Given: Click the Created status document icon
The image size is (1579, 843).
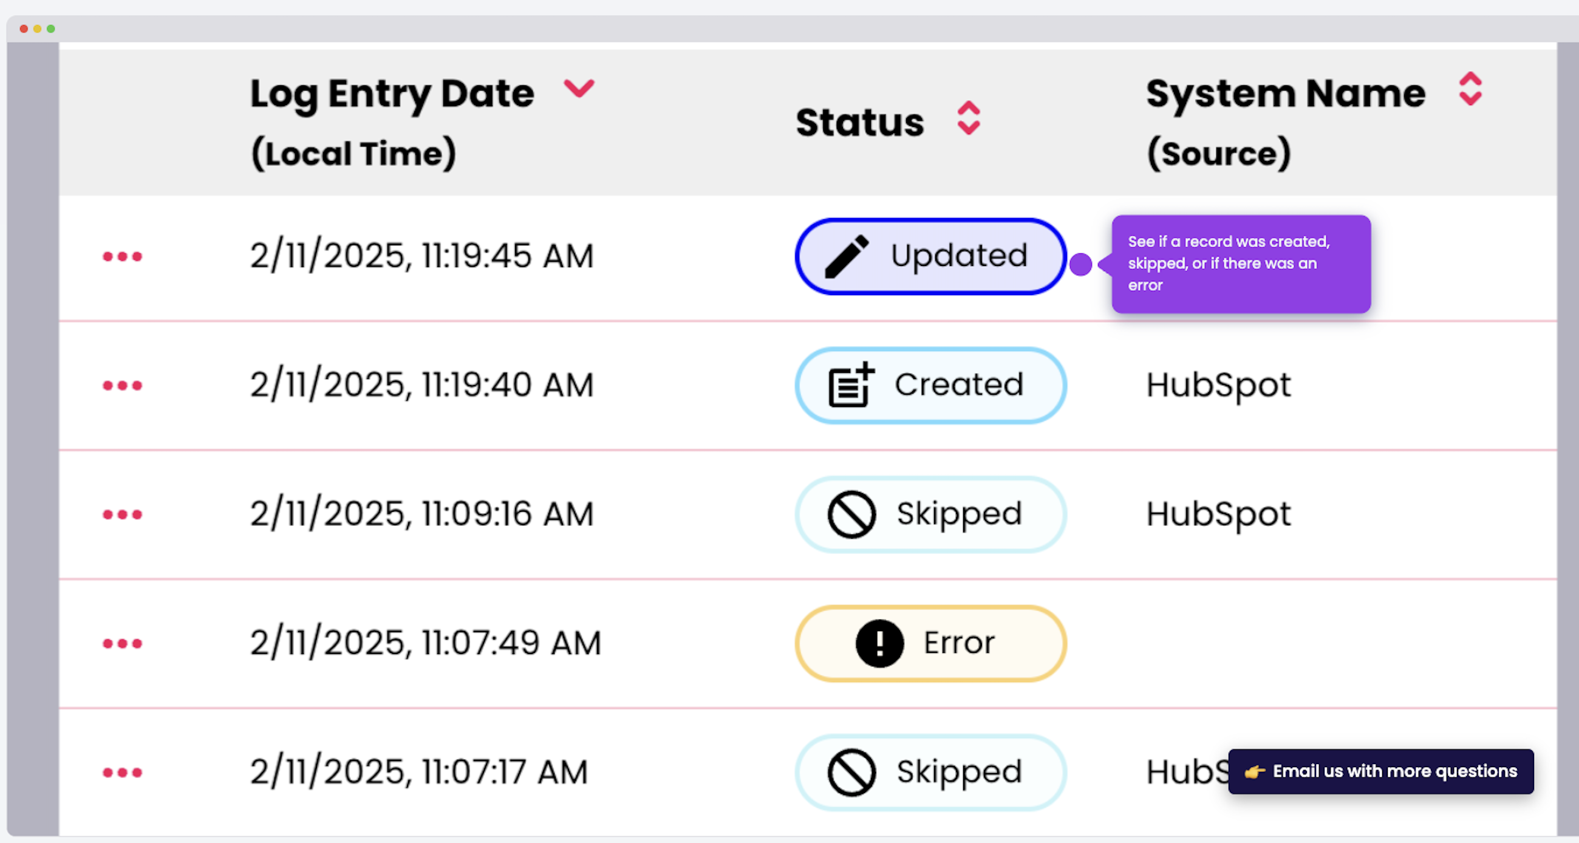Looking at the screenshot, I should [850, 385].
